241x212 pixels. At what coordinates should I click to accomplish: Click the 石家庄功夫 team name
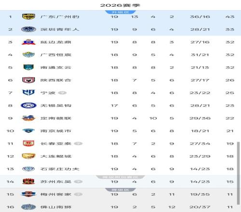click(x=60, y=169)
